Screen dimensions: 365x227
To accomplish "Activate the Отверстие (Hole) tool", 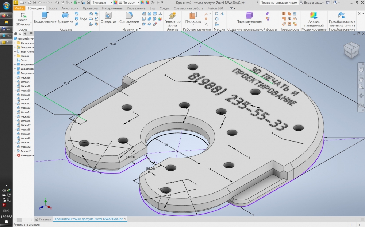I will [x=108, y=17].
